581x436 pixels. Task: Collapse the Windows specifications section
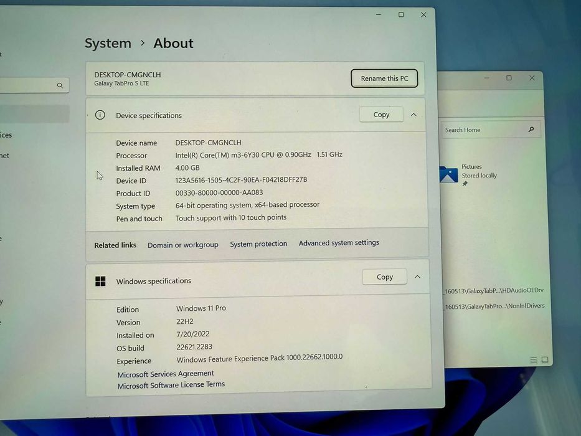[417, 277]
